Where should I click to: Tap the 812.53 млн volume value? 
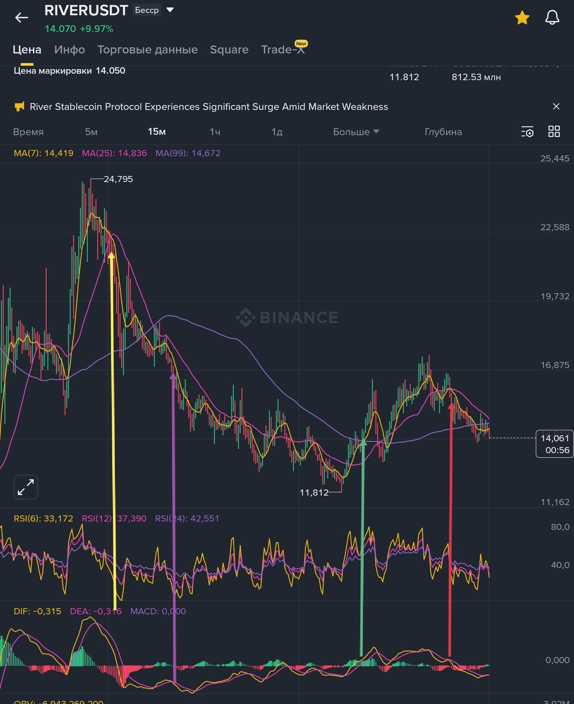coord(476,77)
